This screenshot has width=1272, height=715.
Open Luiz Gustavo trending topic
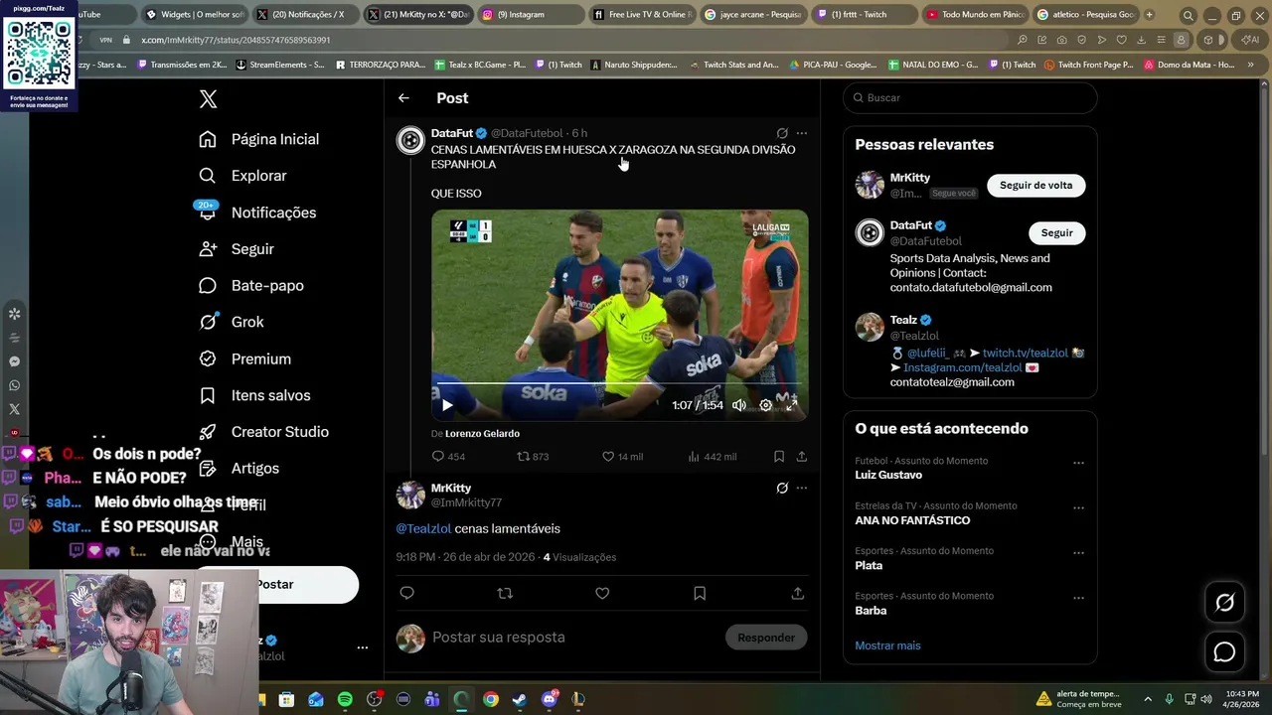[x=888, y=475]
